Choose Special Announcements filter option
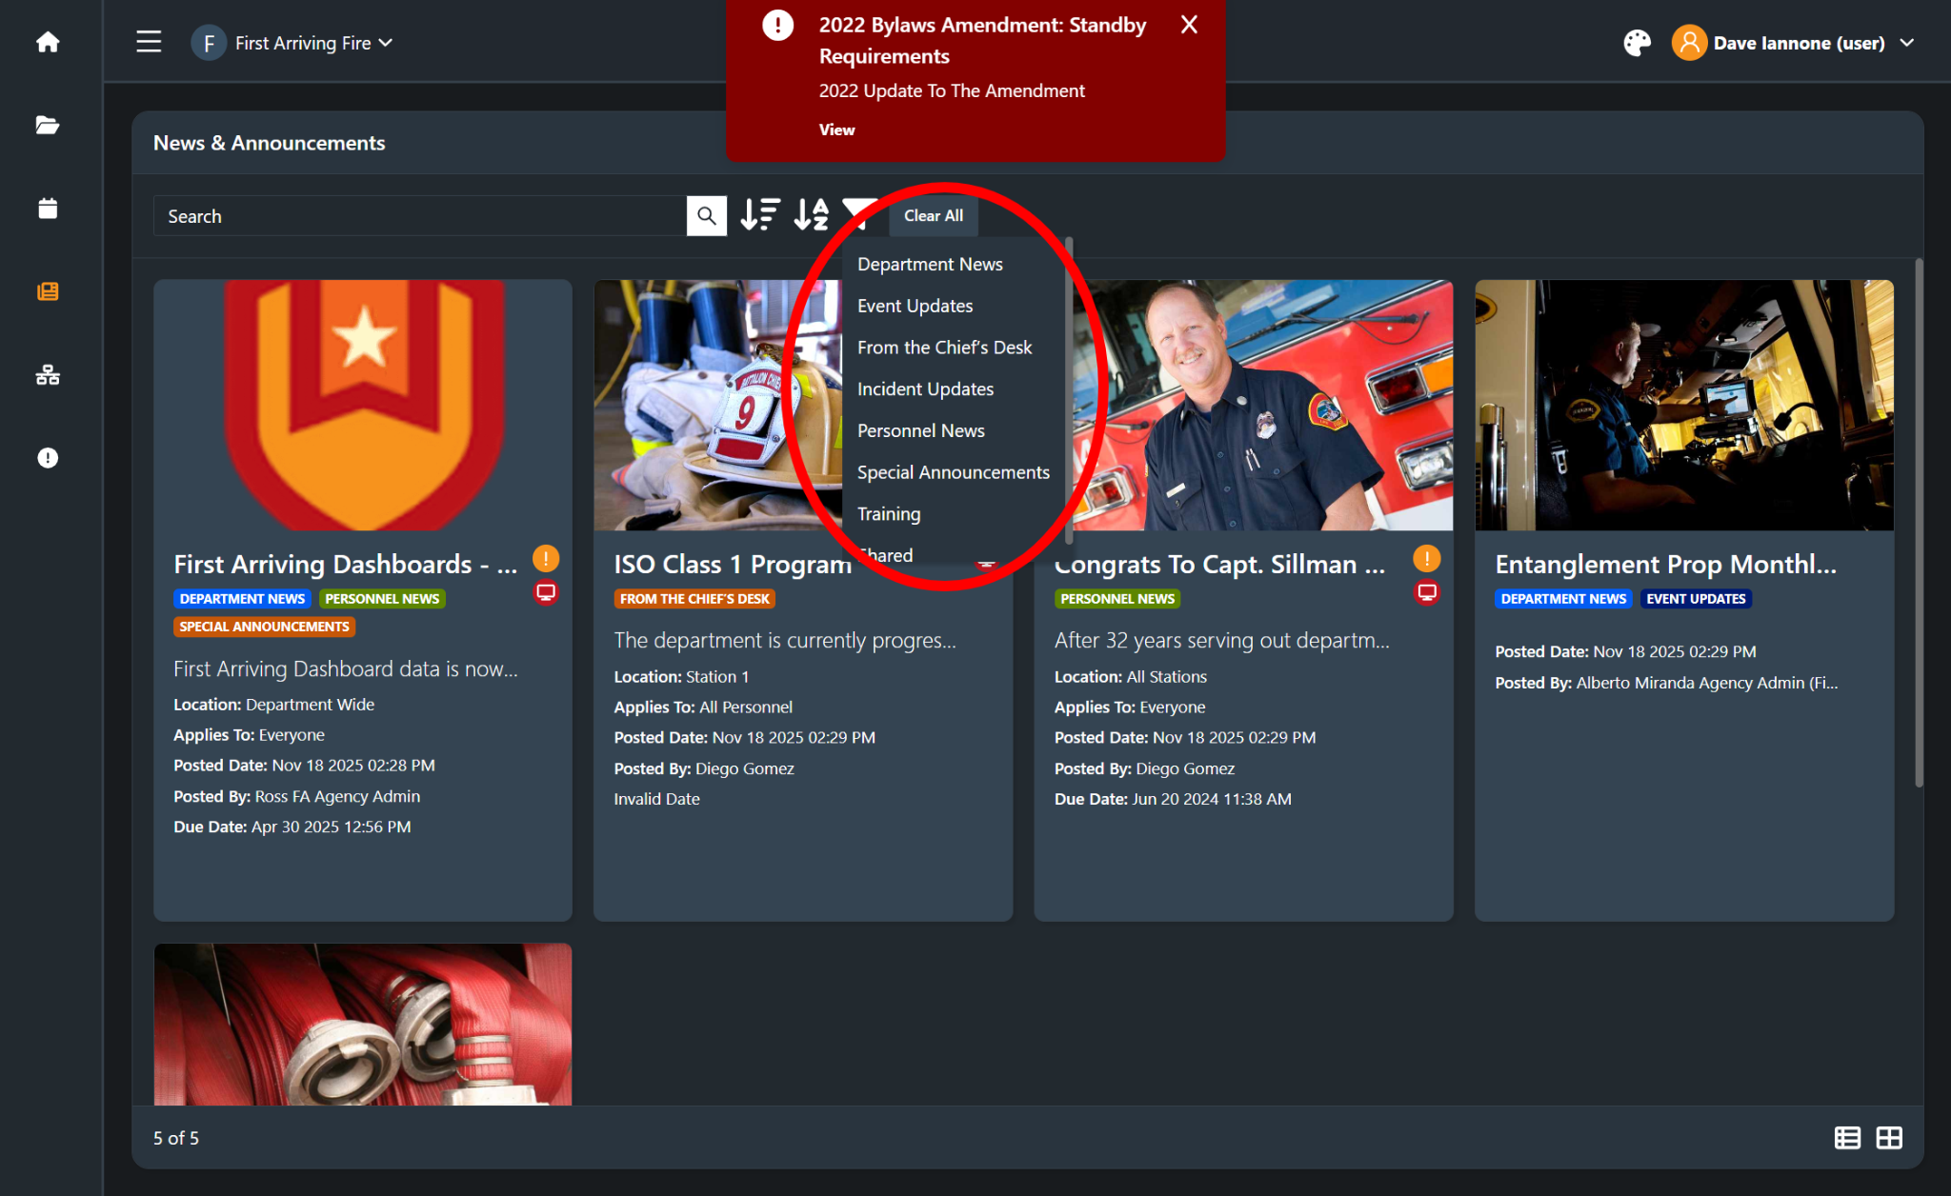This screenshot has width=1951, height=1196. [953, 472]
